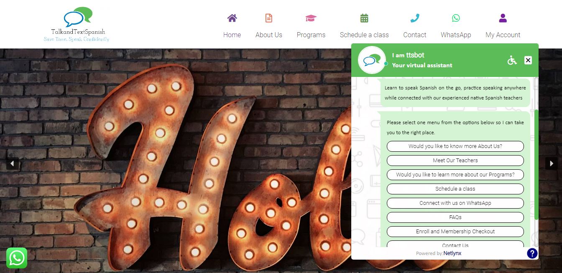This screenshot has height=273, width=562.
Task: Choose the FAQs chat option
Action: pyautogui.click(x=455, y=217)
